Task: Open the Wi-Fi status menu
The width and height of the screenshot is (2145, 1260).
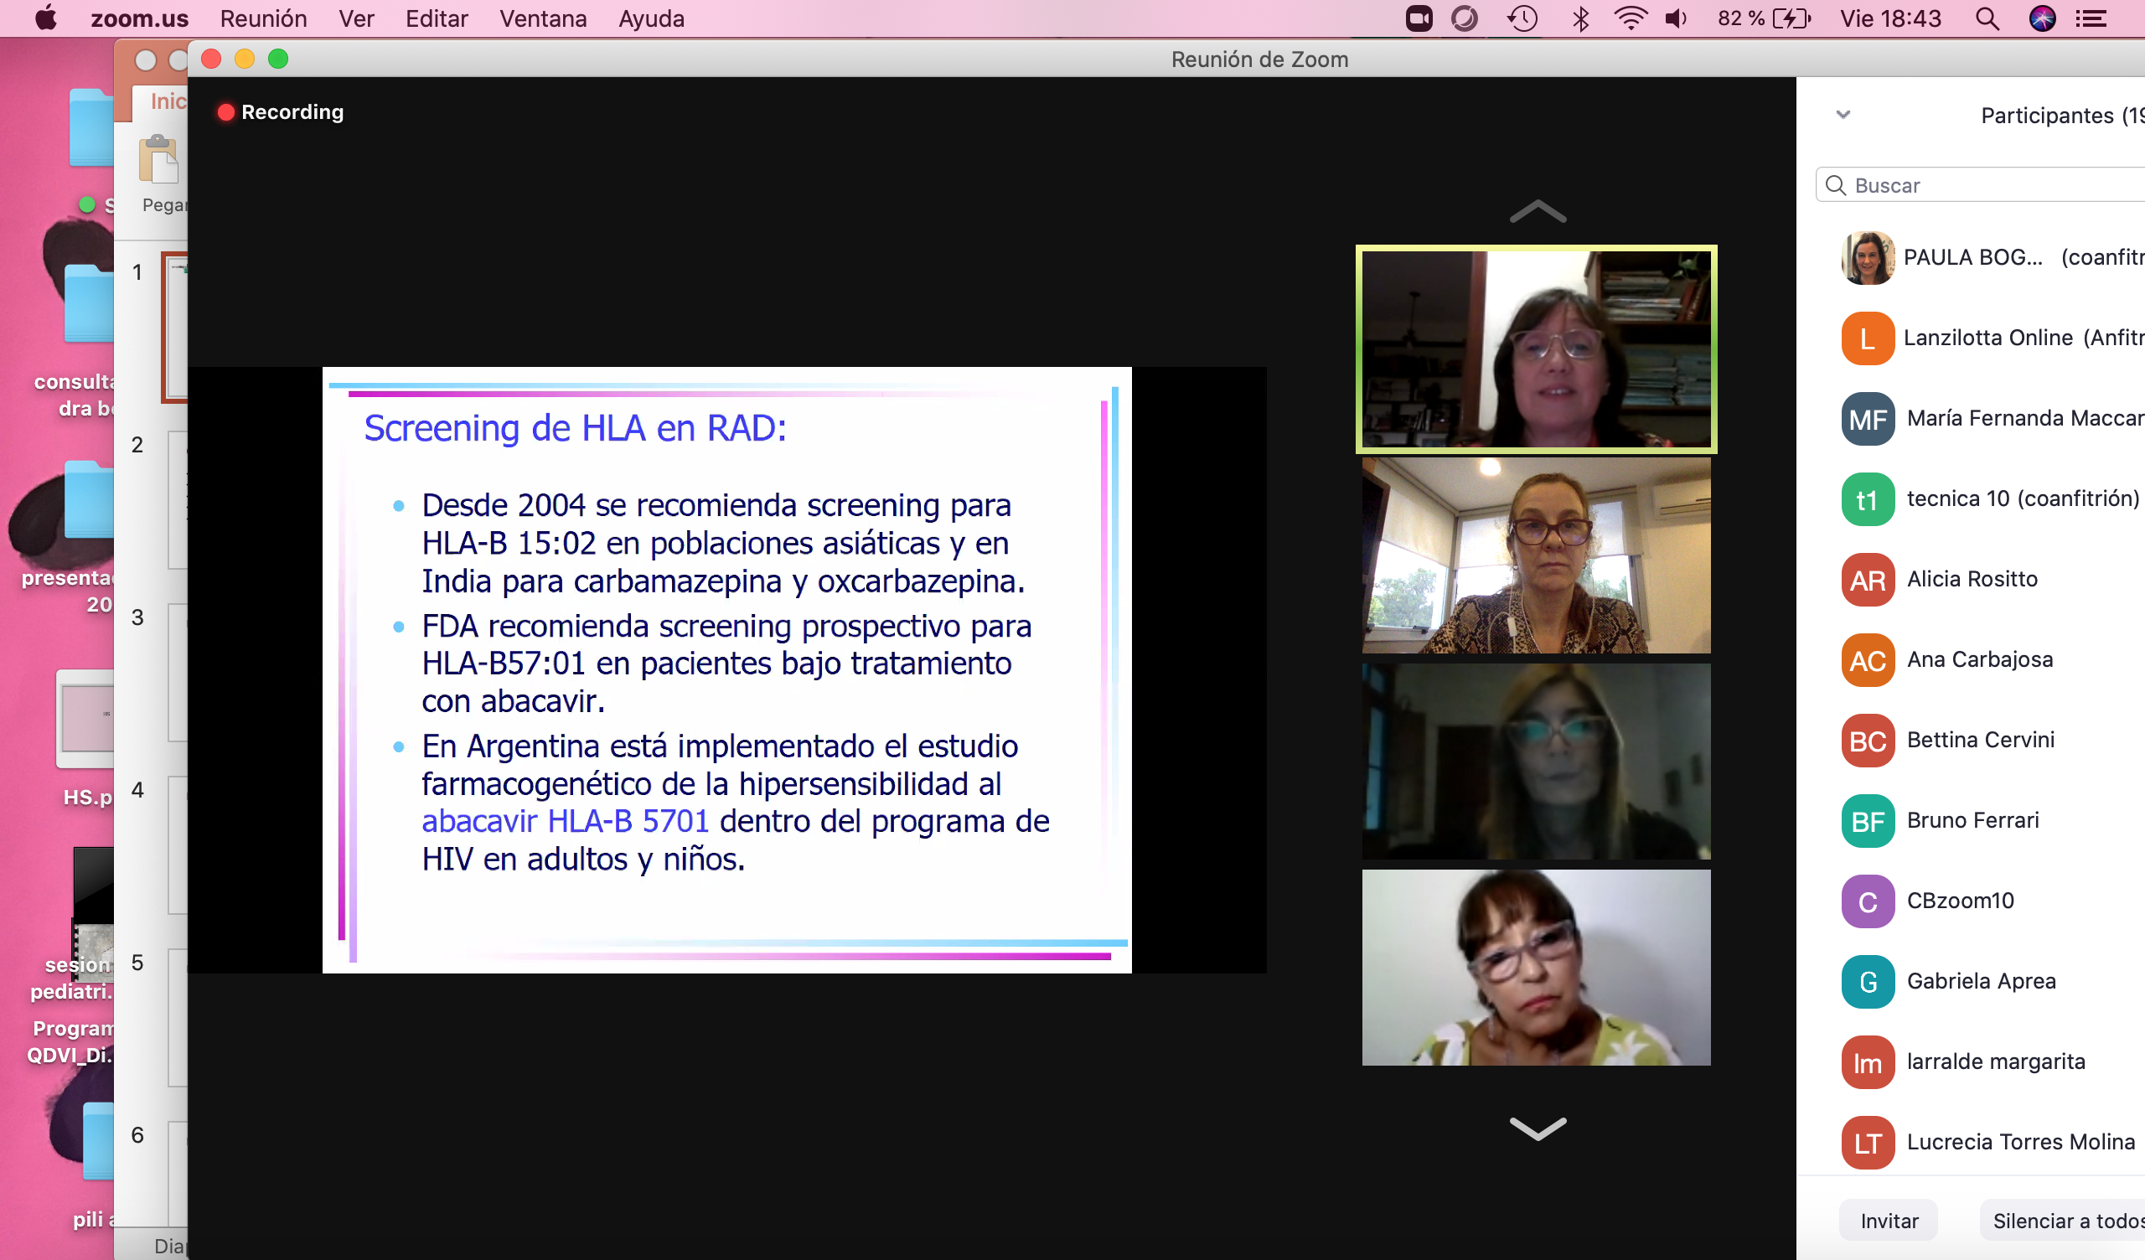Action: 1630,18
